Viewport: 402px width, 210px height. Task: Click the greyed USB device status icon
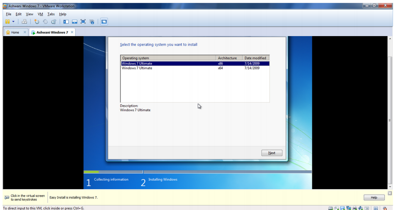(367, 208)
